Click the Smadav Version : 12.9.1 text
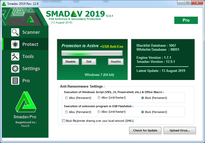Image resolution: width=205 pixels, height=143 pixels. (156, 62)
